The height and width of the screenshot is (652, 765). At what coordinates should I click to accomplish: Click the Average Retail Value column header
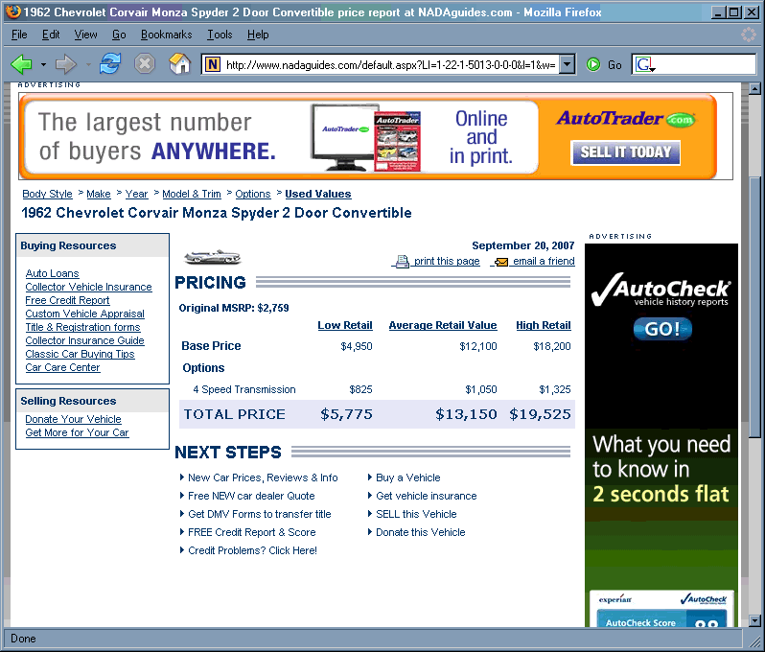443,325
